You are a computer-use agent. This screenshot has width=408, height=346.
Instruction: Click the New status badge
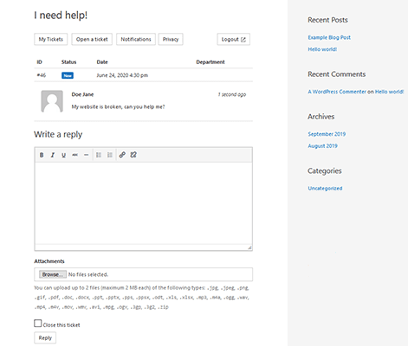[68, 75]
